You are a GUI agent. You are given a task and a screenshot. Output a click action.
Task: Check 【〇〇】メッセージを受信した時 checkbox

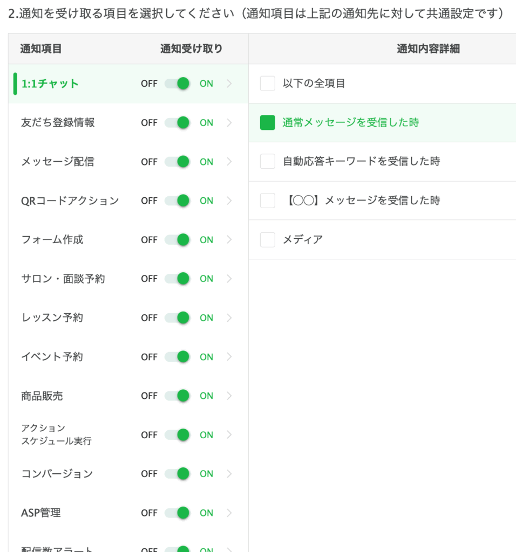(x=268, y=201)
